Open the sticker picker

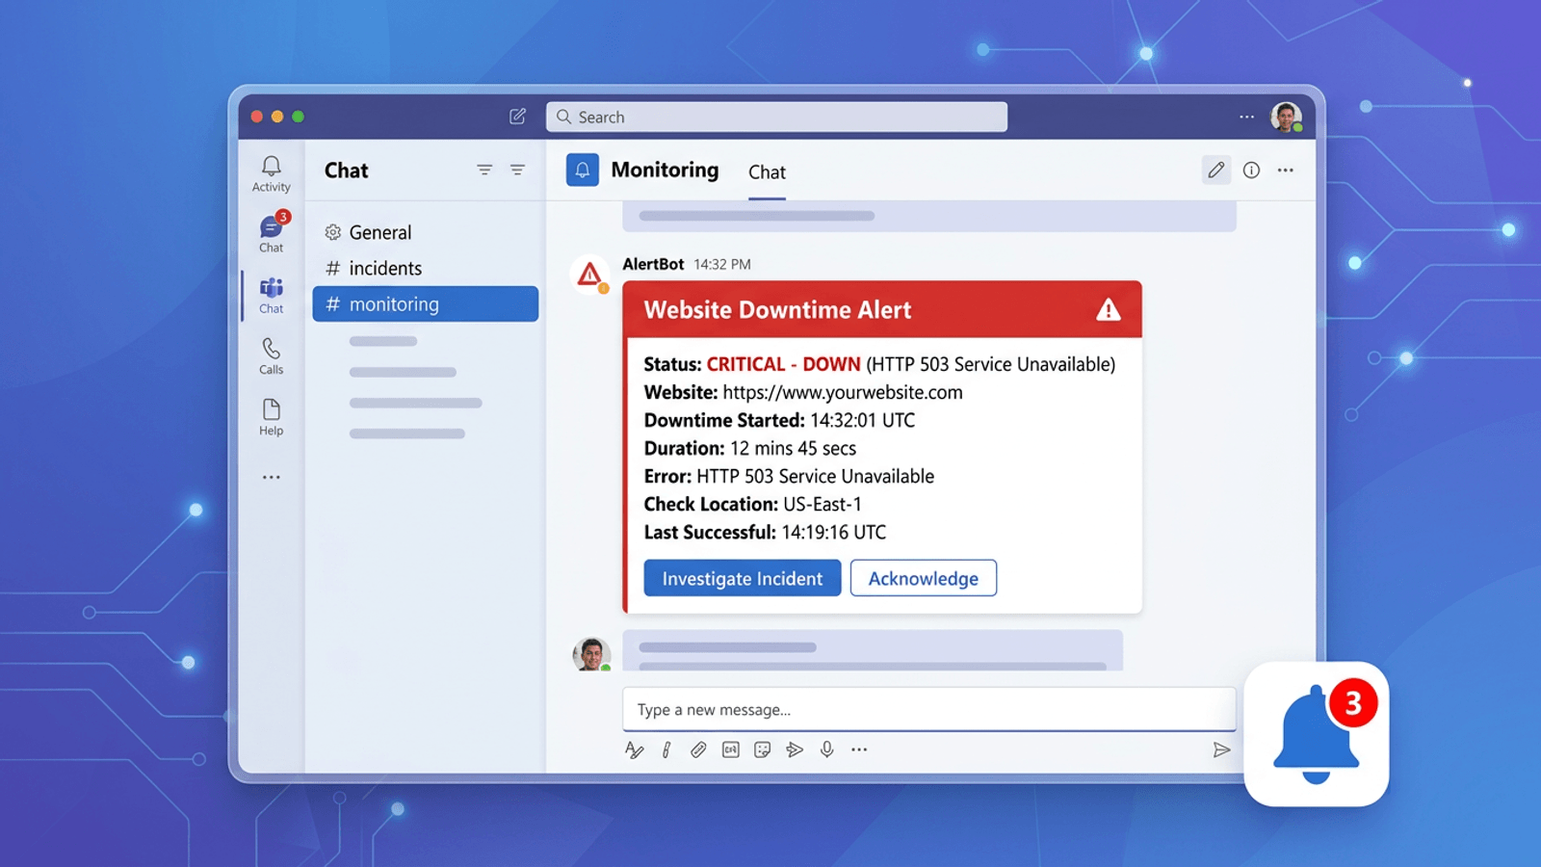tap(763, 749)
